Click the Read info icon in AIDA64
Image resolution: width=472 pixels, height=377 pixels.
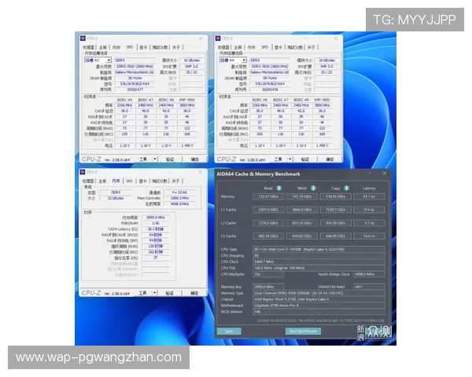pos(278,188)
